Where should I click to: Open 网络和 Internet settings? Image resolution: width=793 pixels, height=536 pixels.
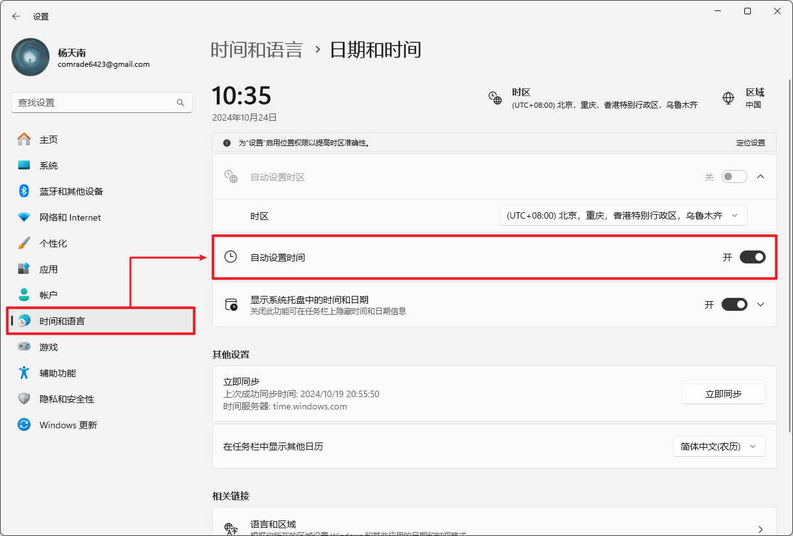(x=101, y=217)
